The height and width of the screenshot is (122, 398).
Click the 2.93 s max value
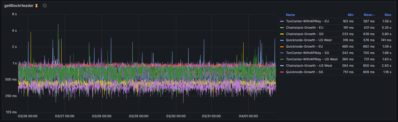pos(387,66)
